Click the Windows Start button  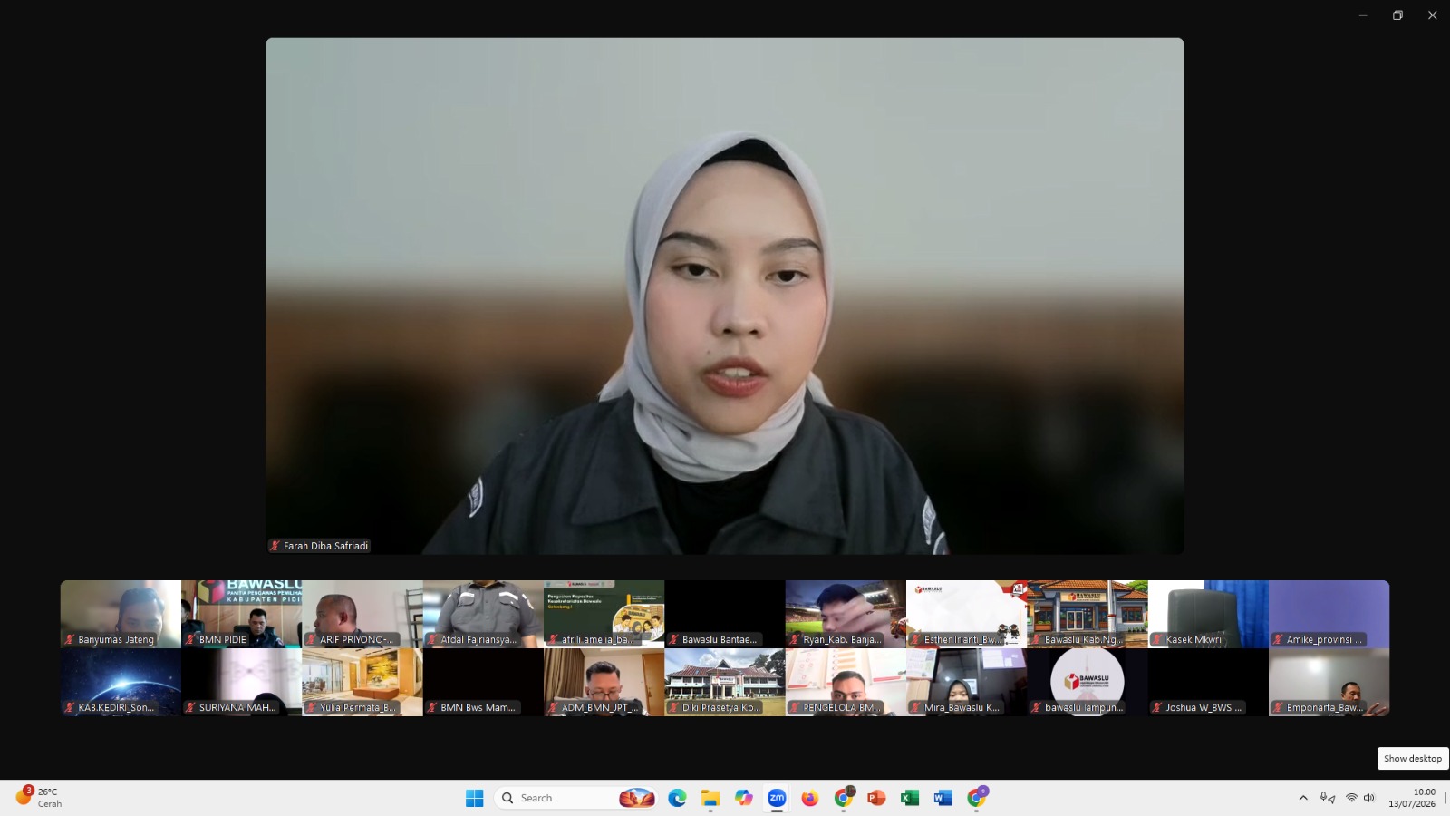click(x=475, y=798)
